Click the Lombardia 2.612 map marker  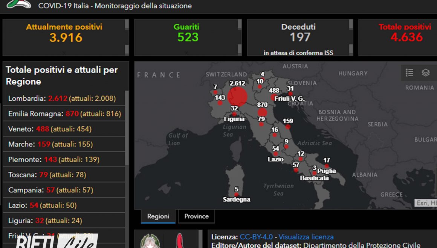237,96
